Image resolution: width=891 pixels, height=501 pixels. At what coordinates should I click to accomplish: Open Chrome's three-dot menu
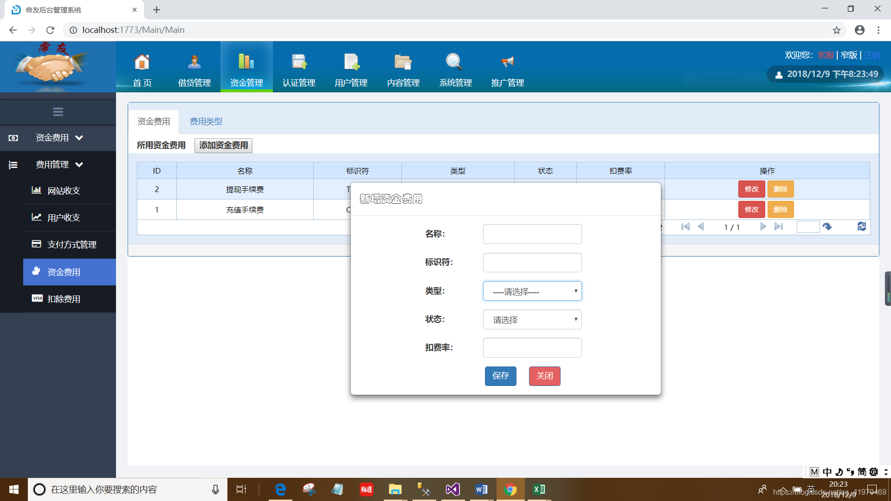878,30
